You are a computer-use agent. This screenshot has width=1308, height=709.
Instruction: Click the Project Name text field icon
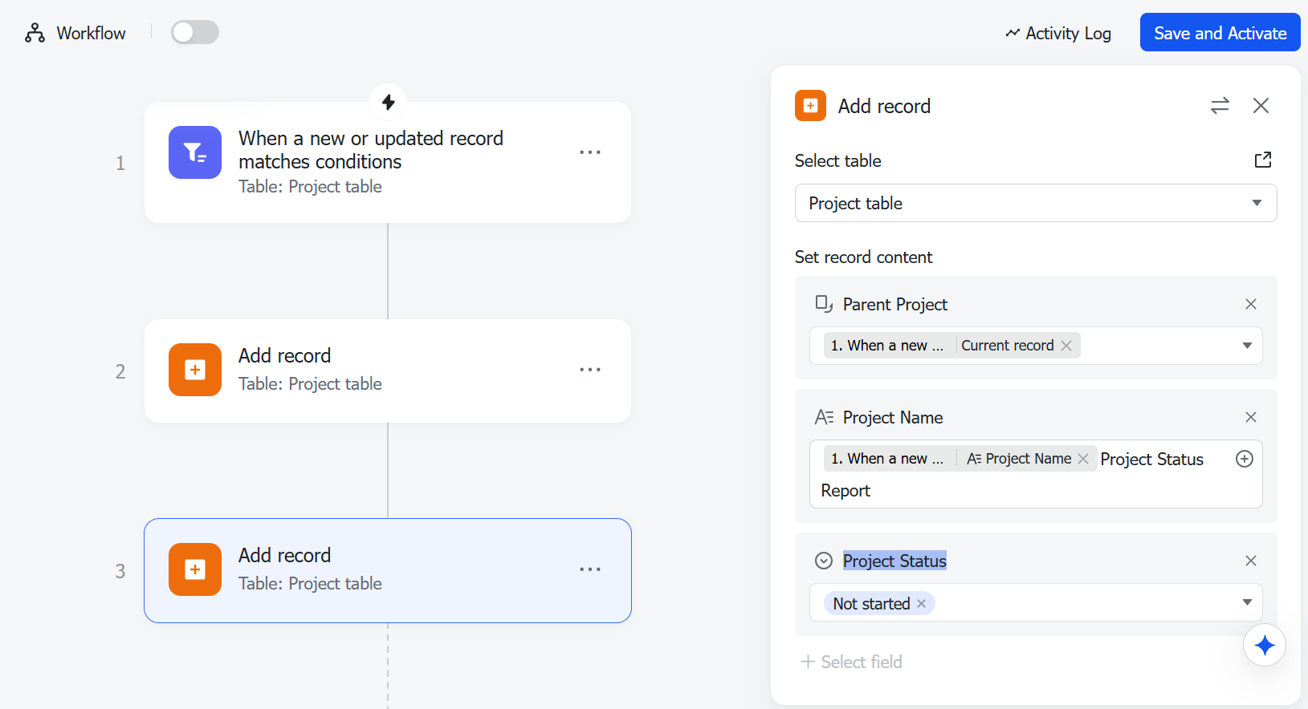pyautogui.click(x=824, y=417)
